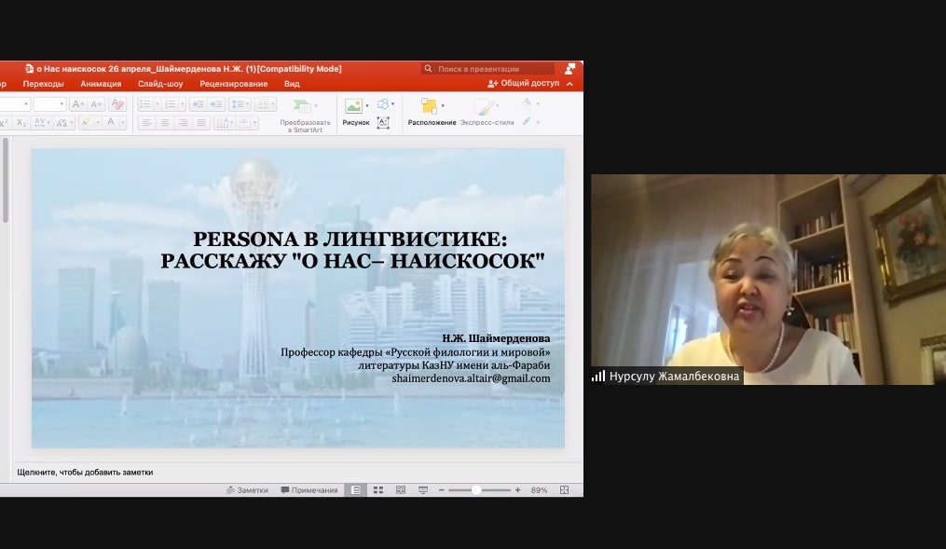The height and width of the screenshot is (549, 946).
Task: Open the Рисунок (Picture) insert icon
Action: click(354, 106)
